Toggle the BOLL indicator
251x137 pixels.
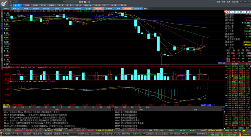[x=148, y=107]
